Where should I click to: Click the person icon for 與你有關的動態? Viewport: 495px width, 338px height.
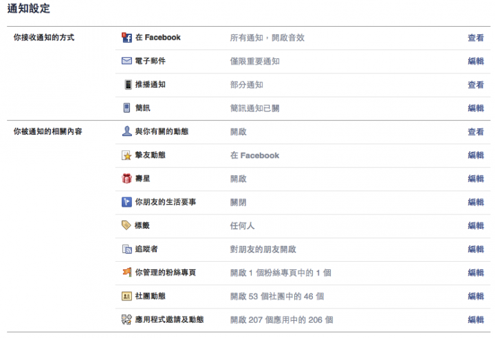126,131
